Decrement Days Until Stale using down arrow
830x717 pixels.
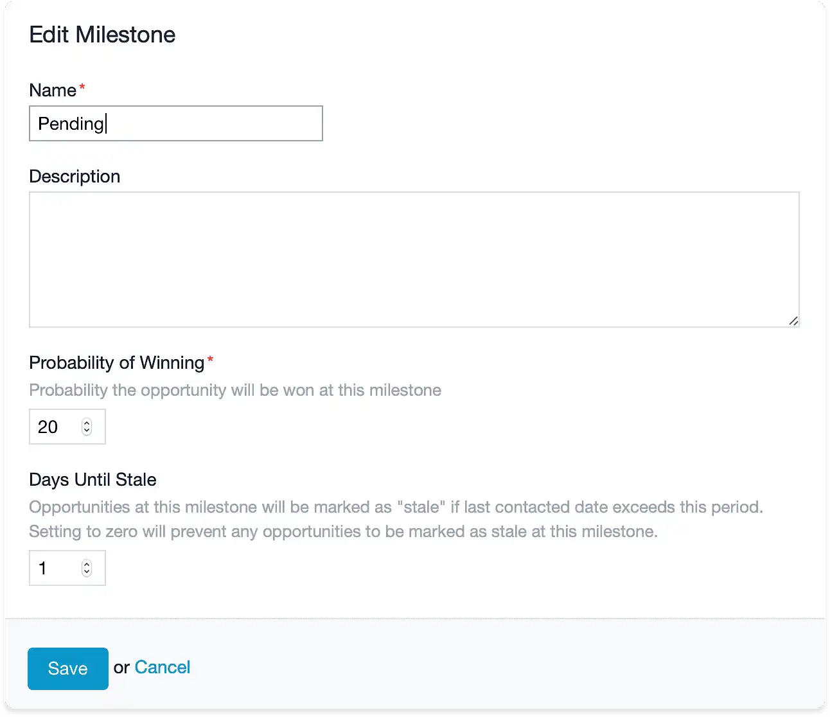(x=87, y=572)
